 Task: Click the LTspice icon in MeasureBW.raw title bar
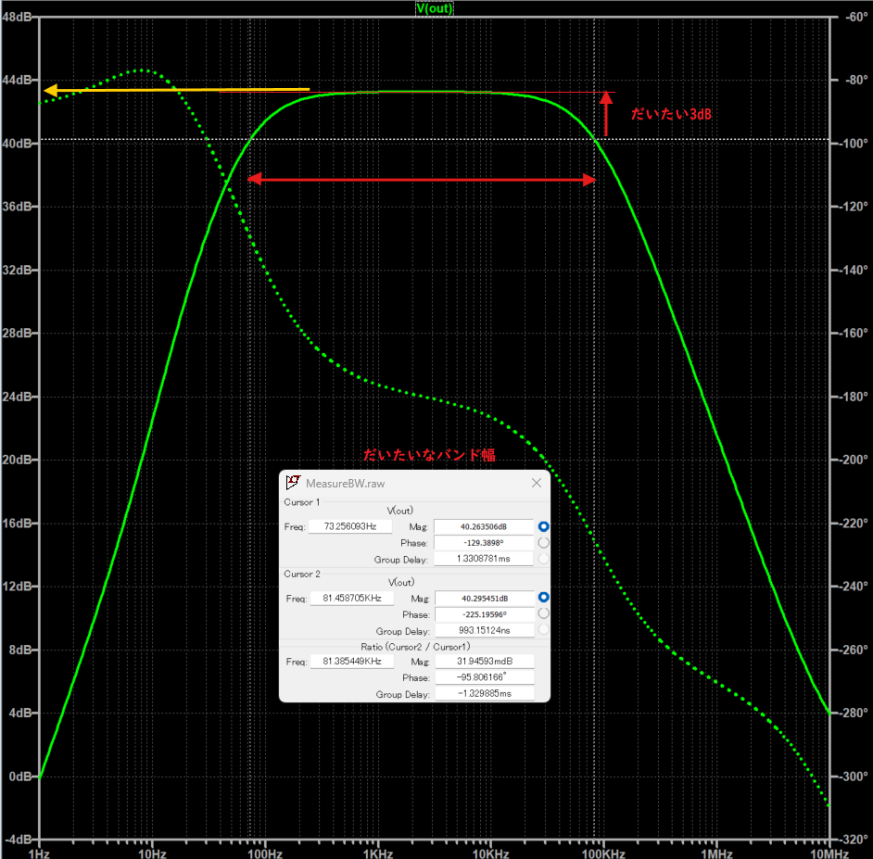point(293,482)
